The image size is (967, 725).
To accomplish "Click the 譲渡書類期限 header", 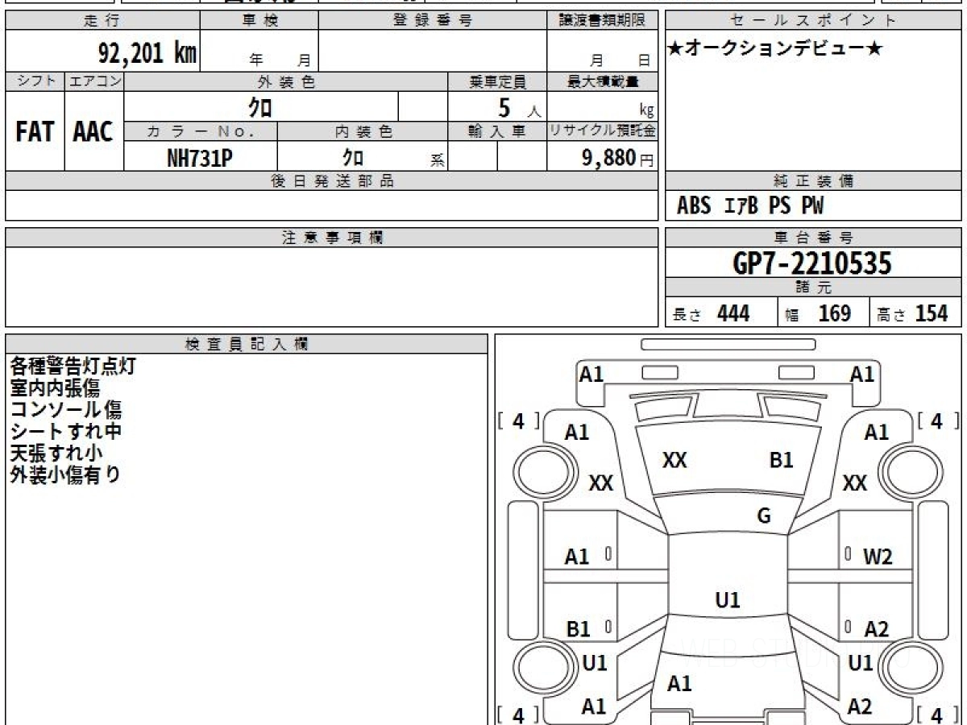I will pos(603,21).
